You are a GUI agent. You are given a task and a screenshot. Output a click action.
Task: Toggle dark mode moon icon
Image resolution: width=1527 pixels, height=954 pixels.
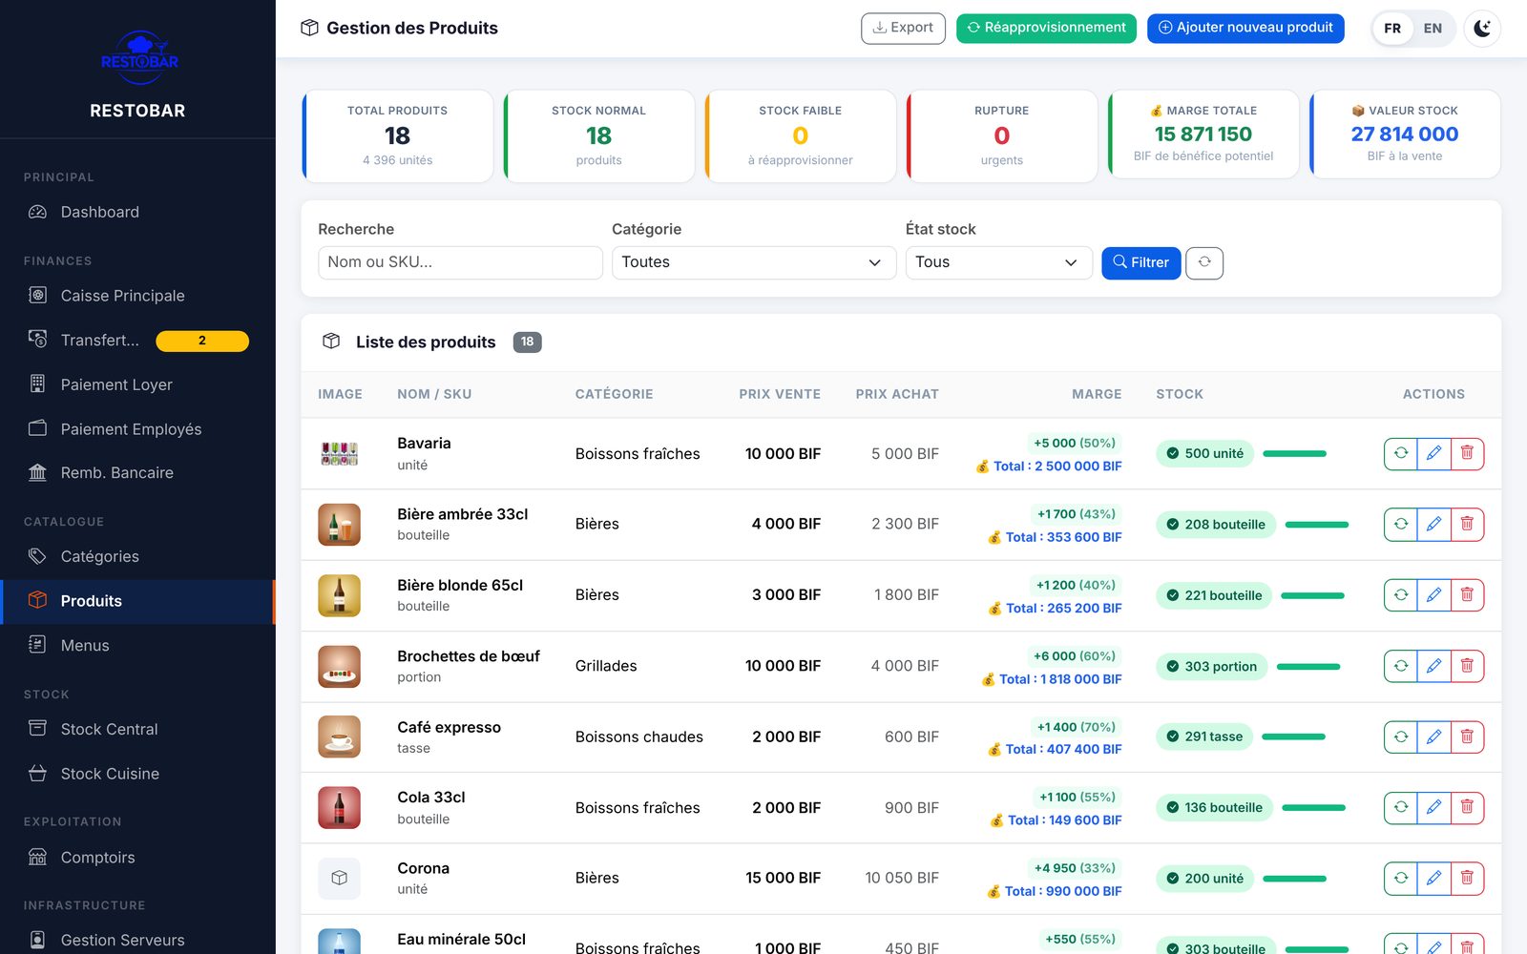coord(1481,28)
